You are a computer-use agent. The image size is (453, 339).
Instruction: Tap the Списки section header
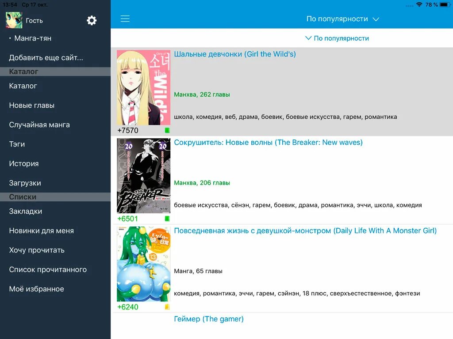tap(55, 197)
